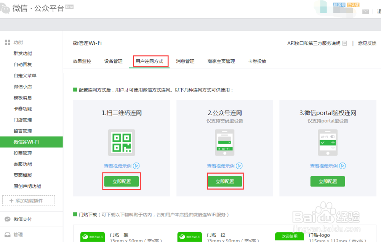Open 模板消息 in the sidebar

(22, 98)
